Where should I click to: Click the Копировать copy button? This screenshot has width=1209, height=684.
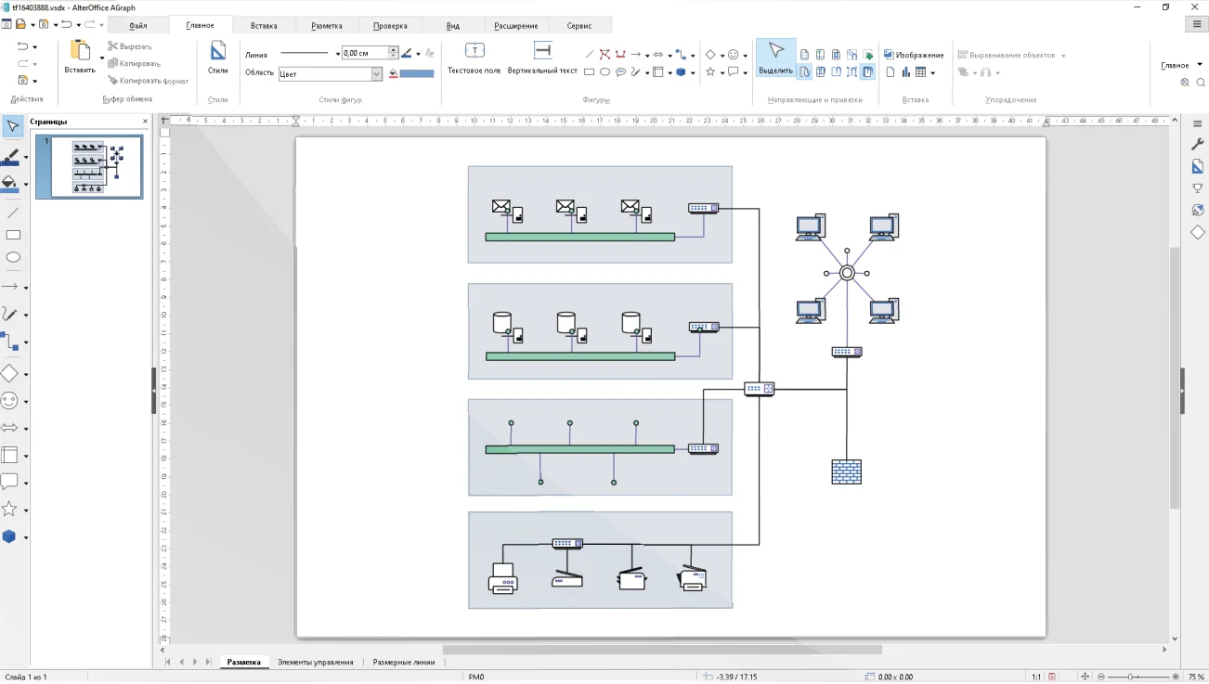click(135, 63)
